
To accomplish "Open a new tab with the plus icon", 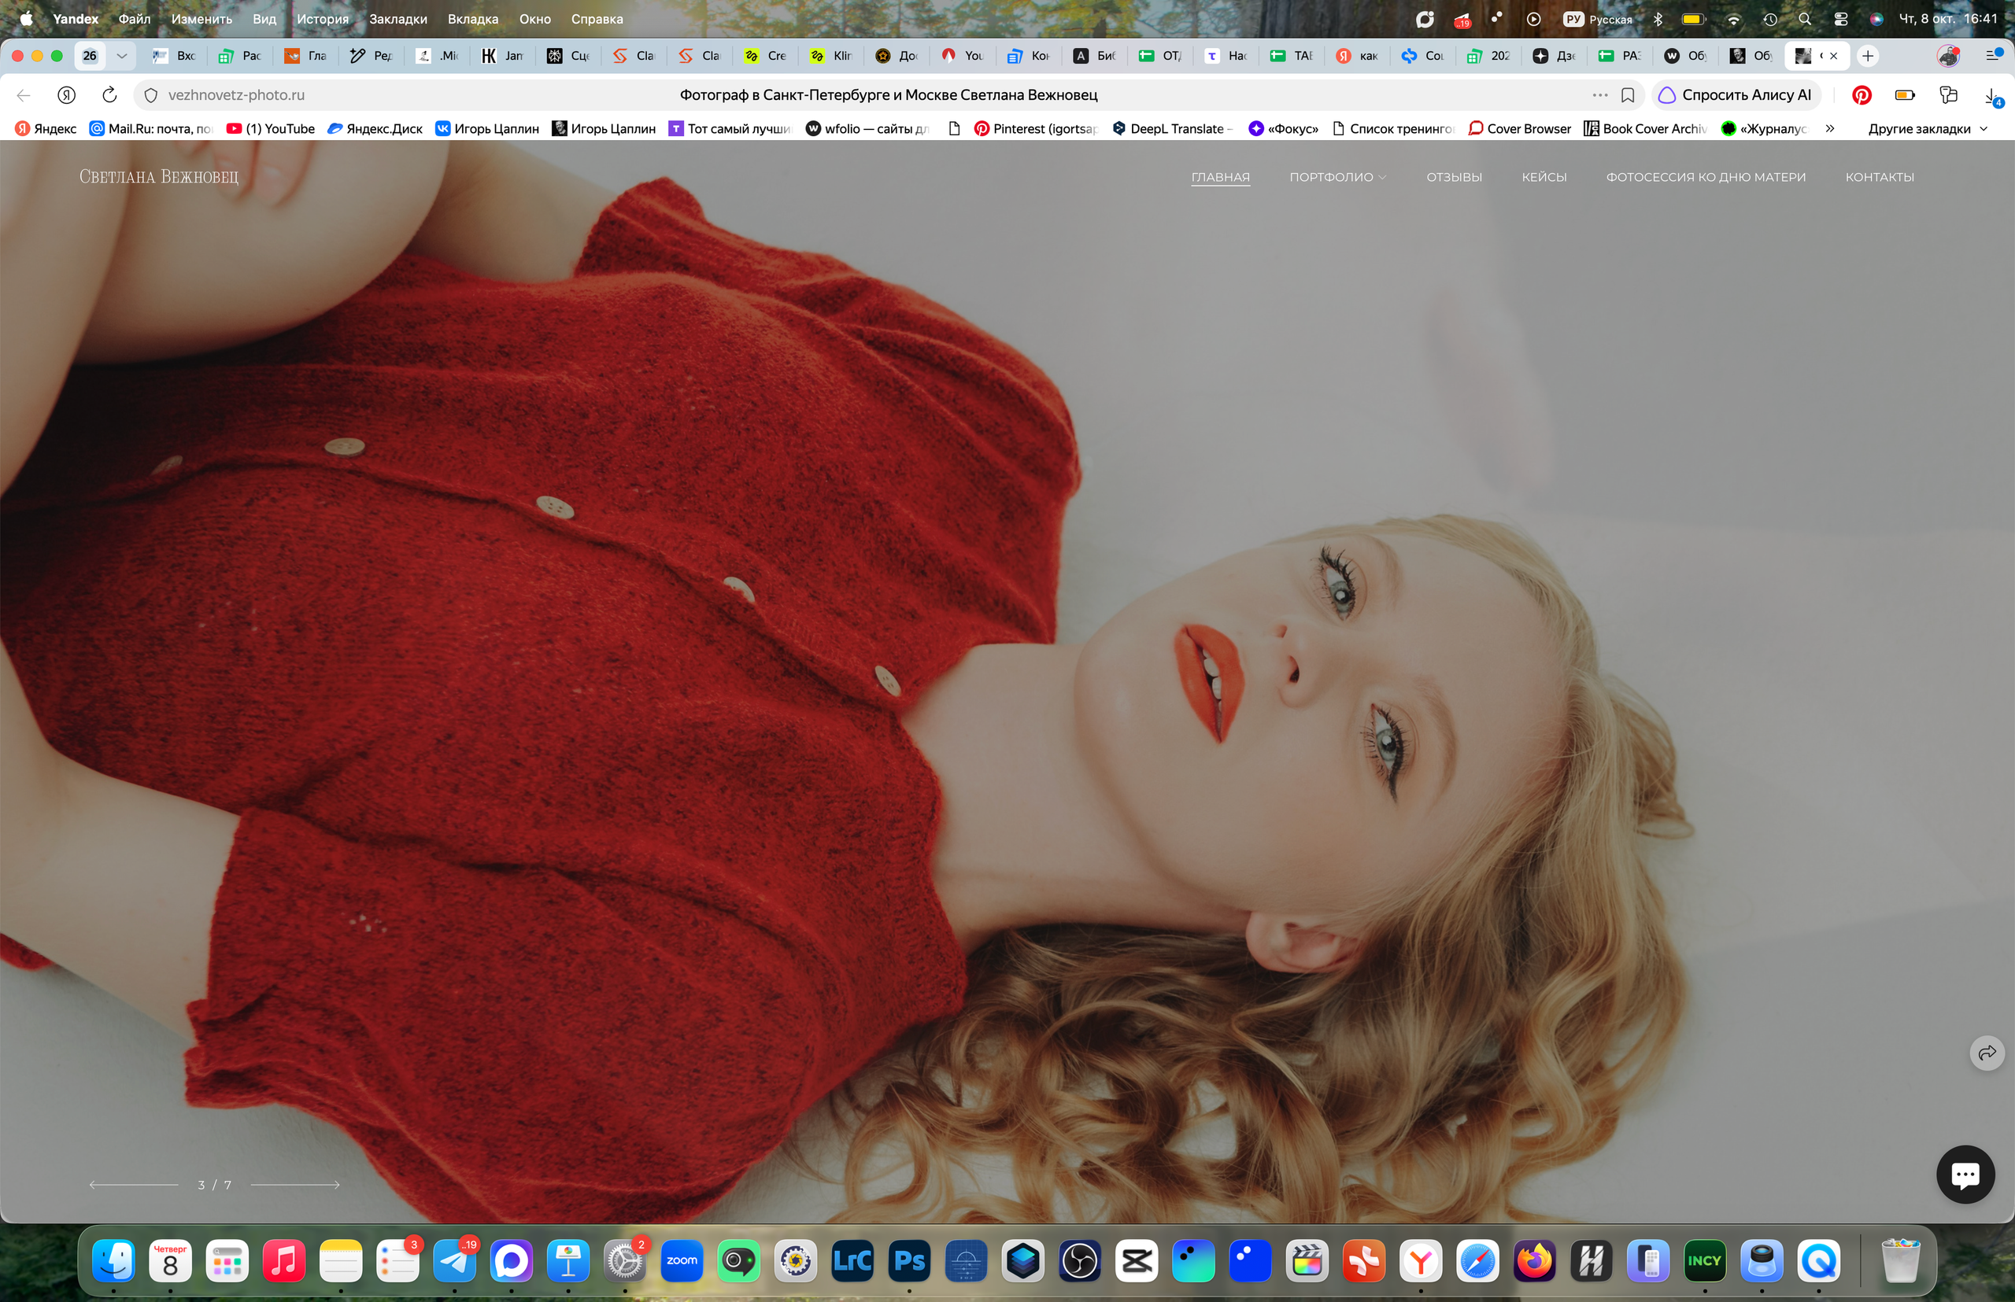I will point(1868,56).
